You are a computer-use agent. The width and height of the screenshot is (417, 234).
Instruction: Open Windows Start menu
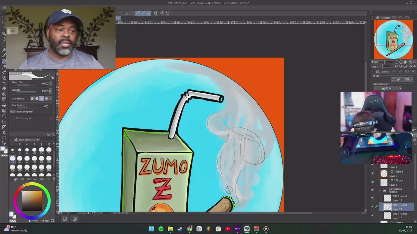click(x=151, y=229)
